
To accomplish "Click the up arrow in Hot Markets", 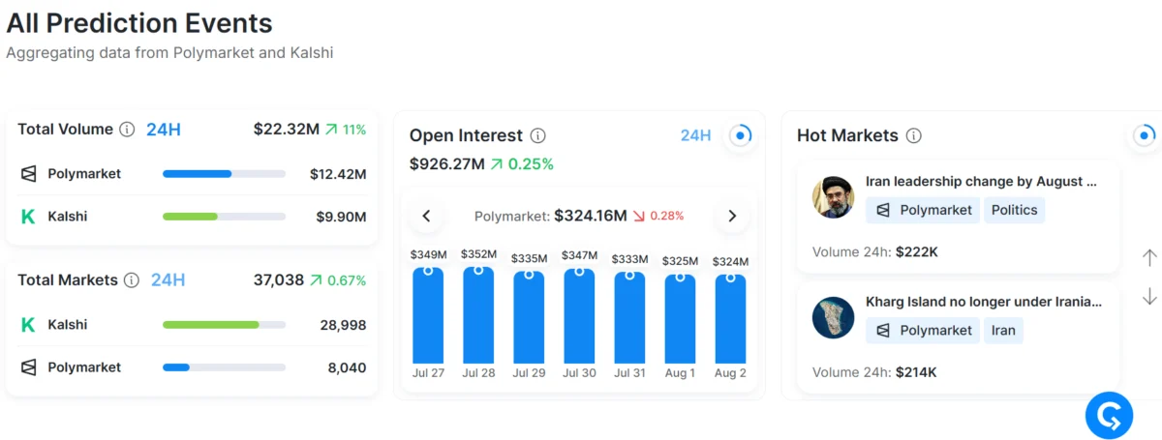I will [1149, 257].
